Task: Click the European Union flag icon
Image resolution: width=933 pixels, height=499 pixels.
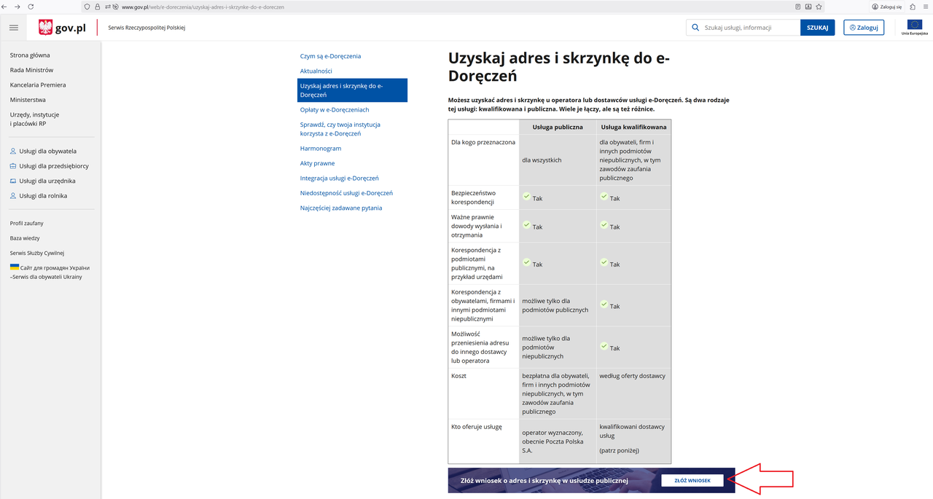Action: (914, 25)
